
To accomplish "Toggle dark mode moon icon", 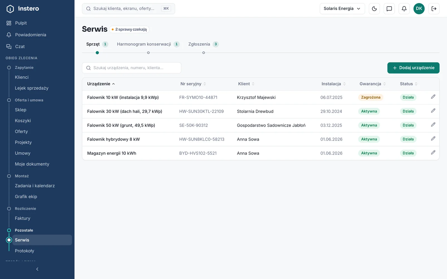I will 374,9.
